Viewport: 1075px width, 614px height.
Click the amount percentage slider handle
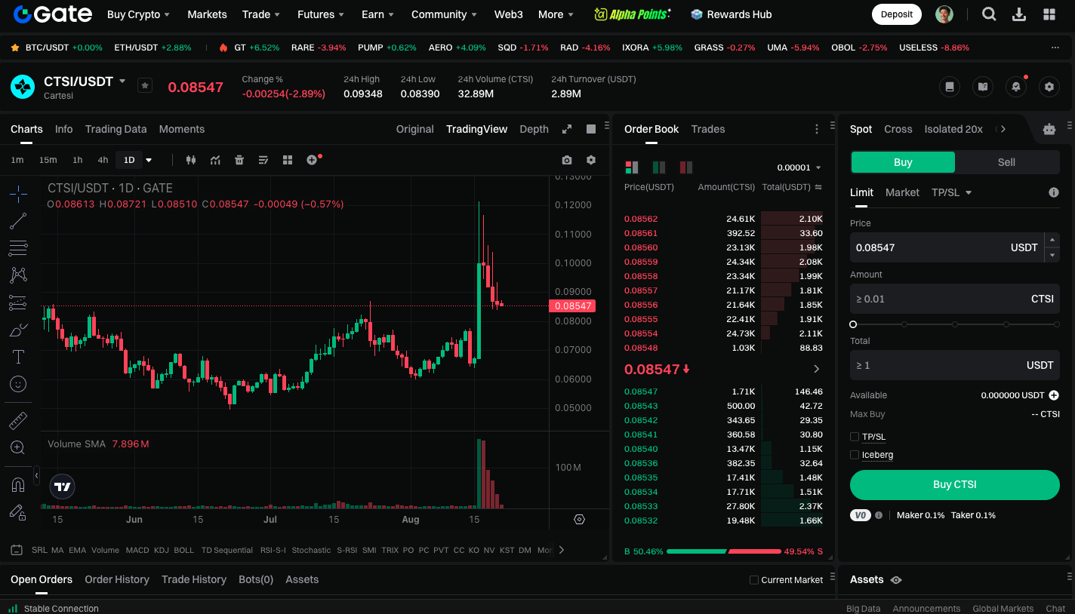coord(853,324)
